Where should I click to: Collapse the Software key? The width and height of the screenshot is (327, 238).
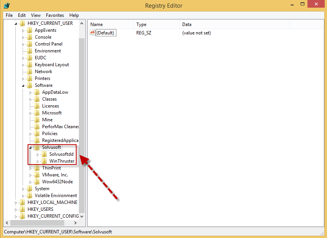point(23,86)
